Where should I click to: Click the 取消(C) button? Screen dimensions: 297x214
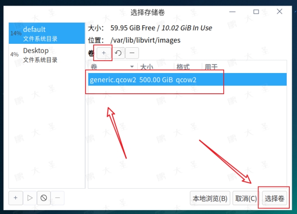tap(246, 198)
